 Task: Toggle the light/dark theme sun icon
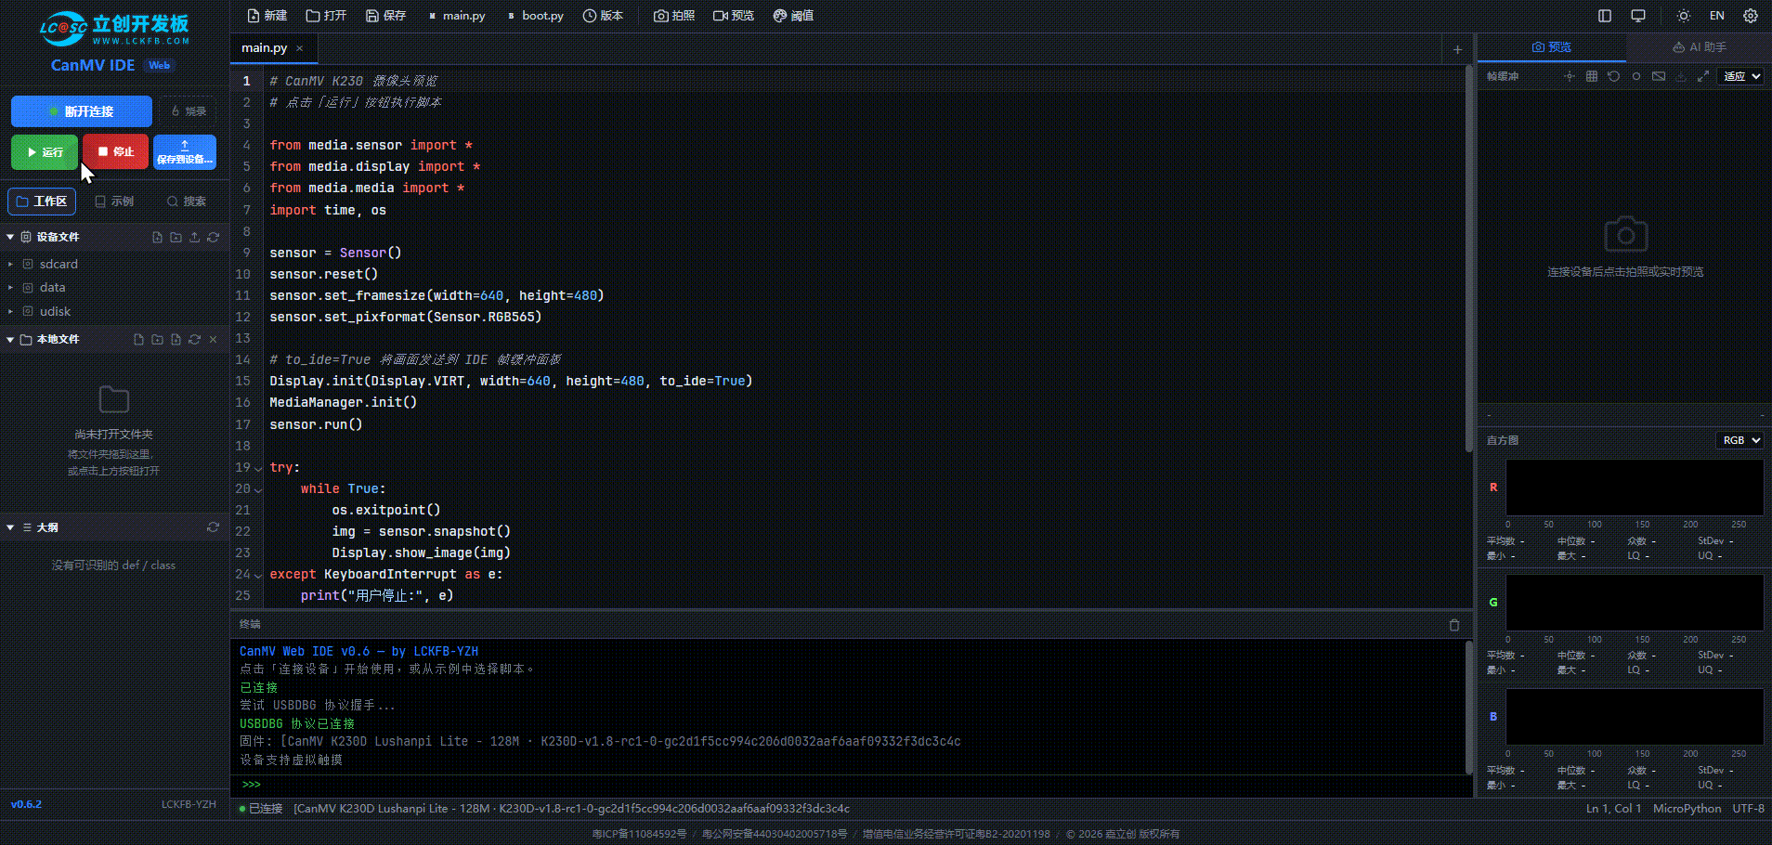(x=1683, y=16)
